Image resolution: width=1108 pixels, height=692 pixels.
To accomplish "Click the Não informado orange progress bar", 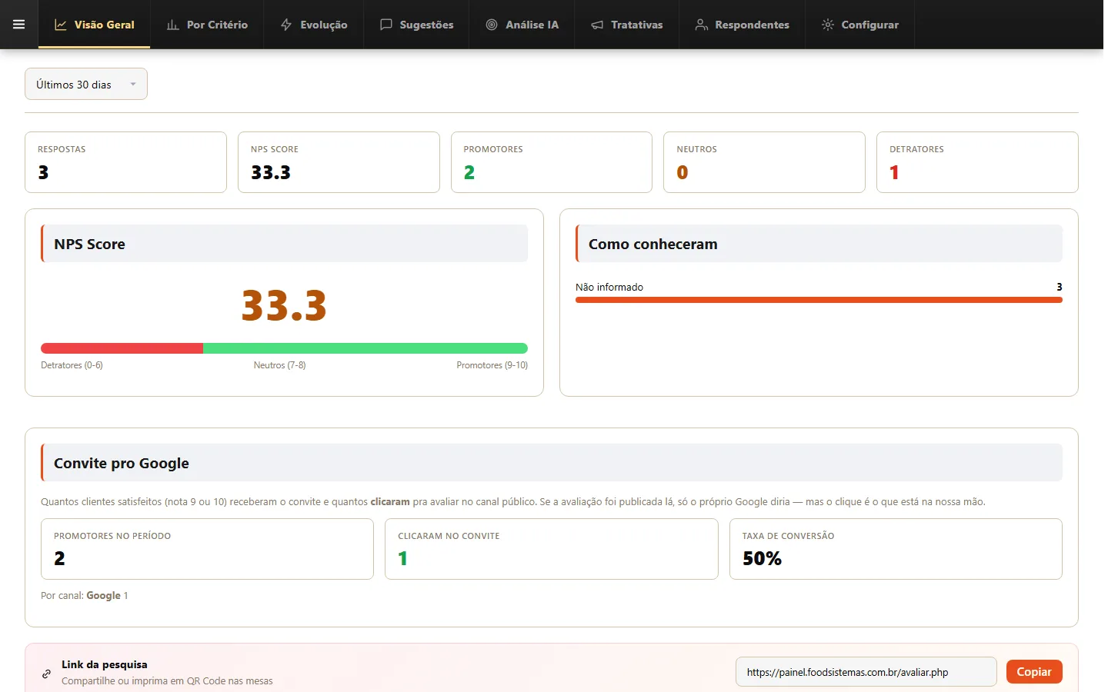I will 819,300.
